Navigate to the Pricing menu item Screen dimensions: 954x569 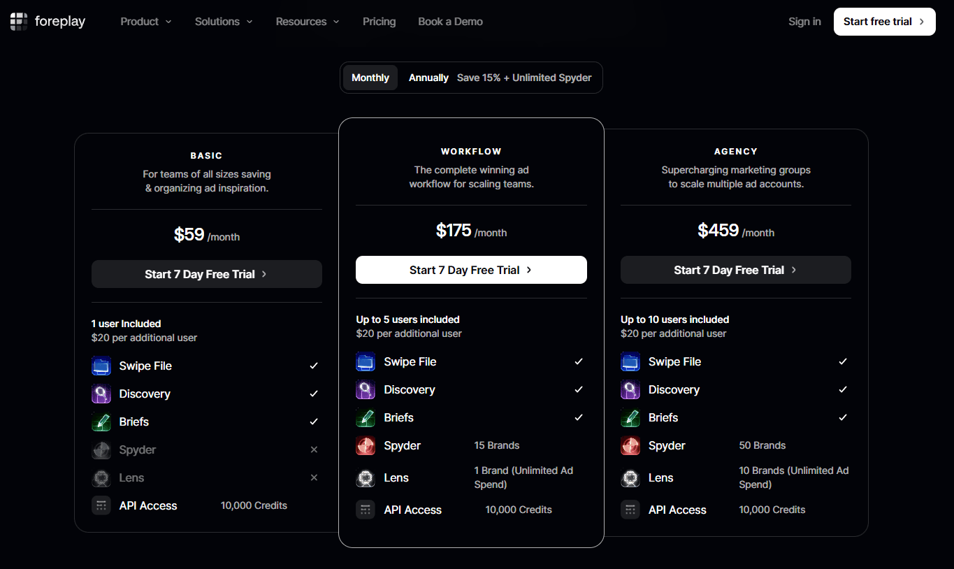pyautogui.click(x=379, y=22)
